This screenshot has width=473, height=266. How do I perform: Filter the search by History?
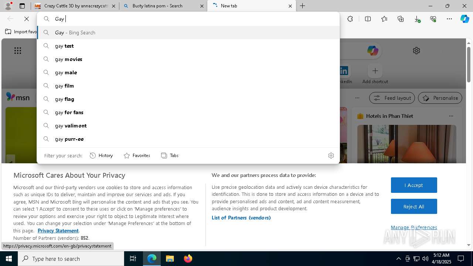click(101, 156)
